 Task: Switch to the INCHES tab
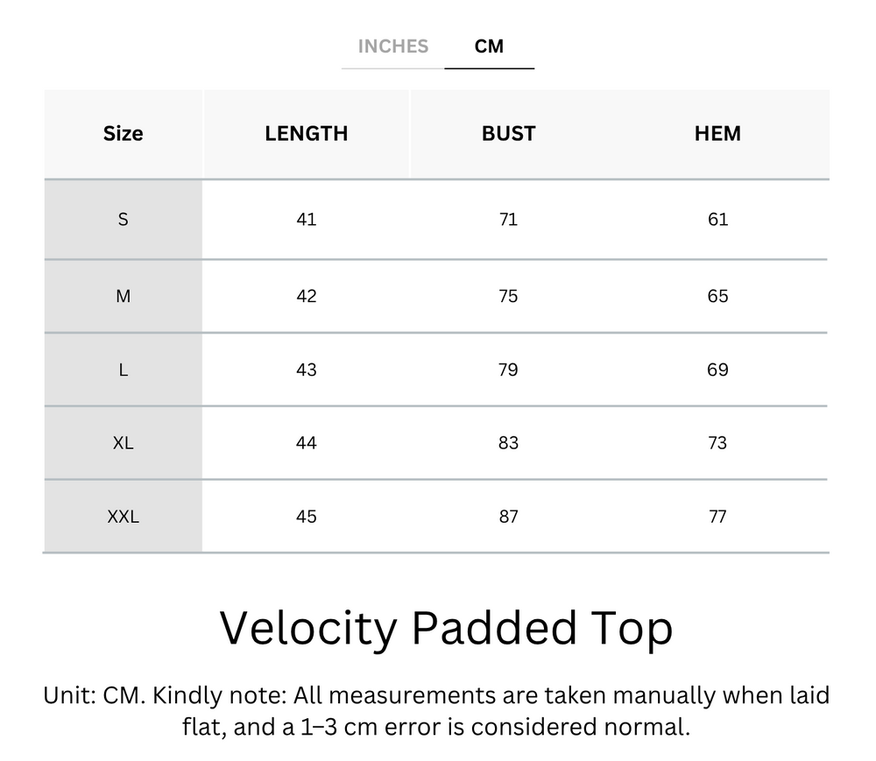click(392, 46)
